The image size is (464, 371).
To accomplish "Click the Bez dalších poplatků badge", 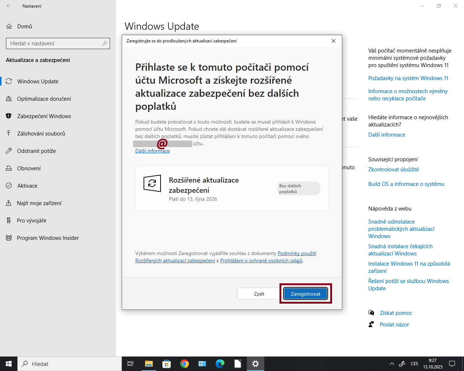I will (x=298, y=189).
